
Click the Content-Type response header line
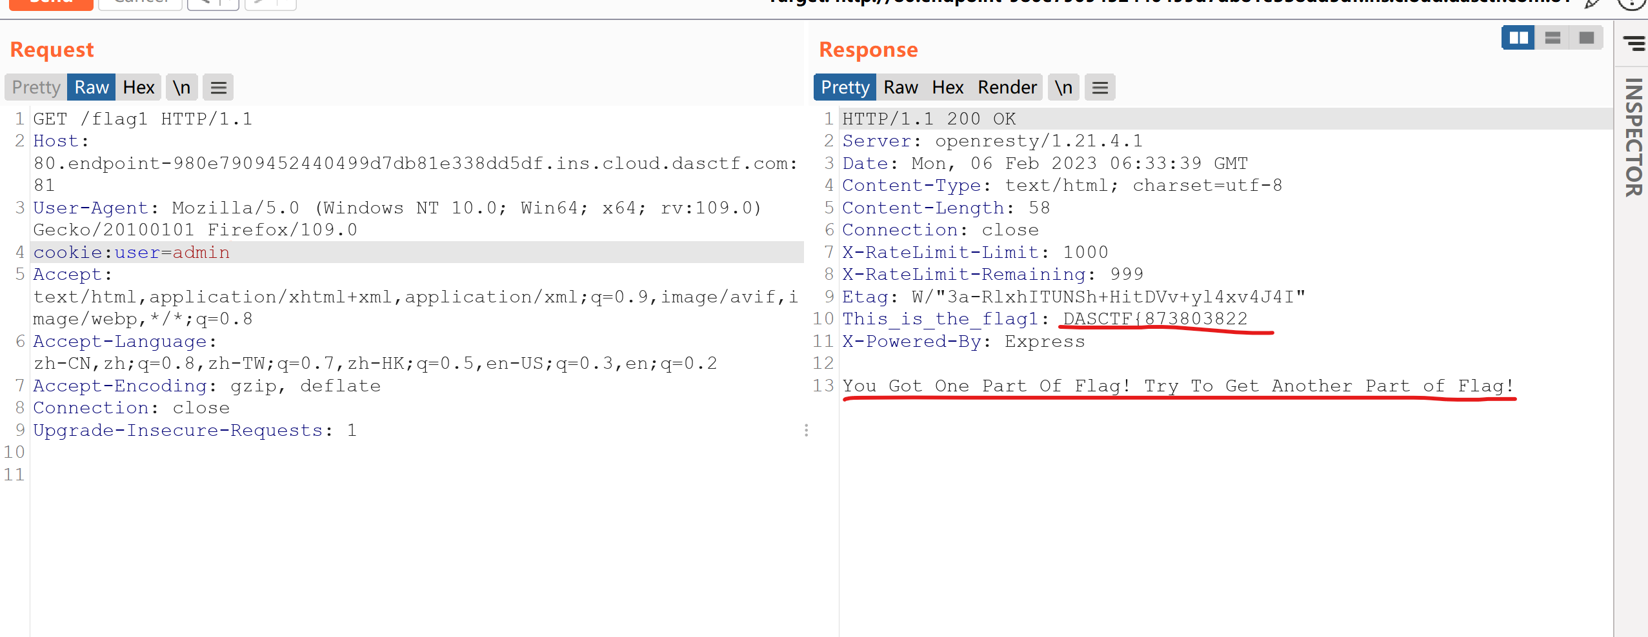click(x=1062, y=185)
